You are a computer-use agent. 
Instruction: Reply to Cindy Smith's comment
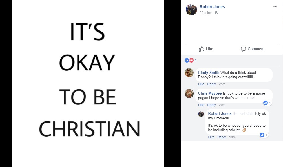211,84
